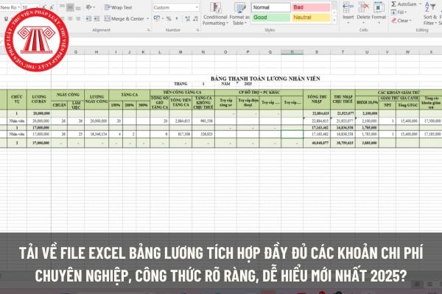Image resolution: width=442 pixels, height=294 pixels.
Task: Open the Clear dropdown
Action: click(401, 21)
